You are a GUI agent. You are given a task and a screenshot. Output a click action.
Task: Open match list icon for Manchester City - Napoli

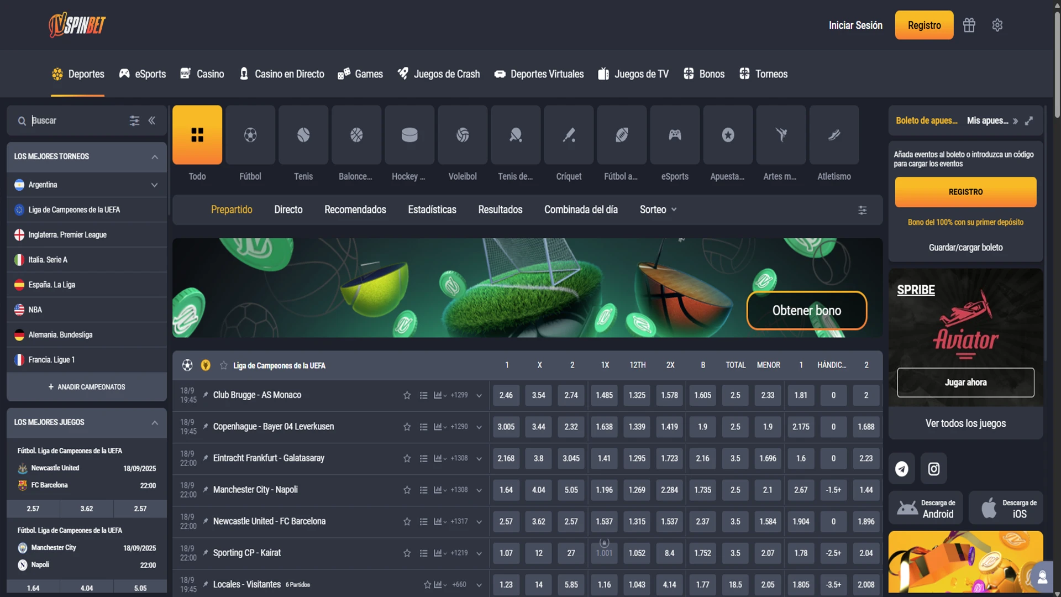424,490
